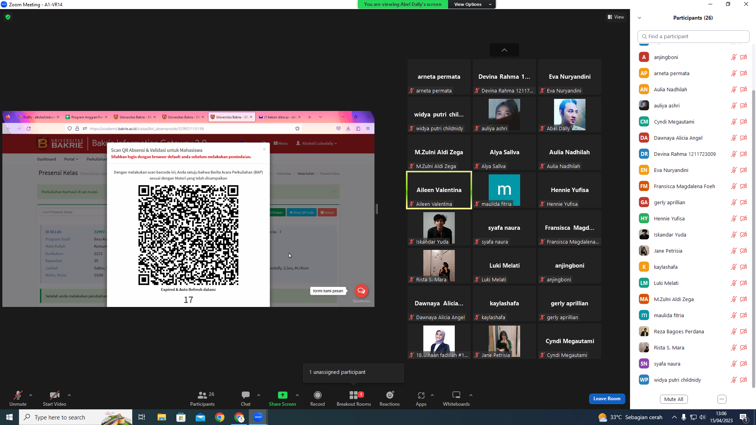Image resolution: width=756 pixels, height=425 pixels.
Task: Open the Chat icon in toolbar
Action: pyautogui.click(x=246, y=395)
